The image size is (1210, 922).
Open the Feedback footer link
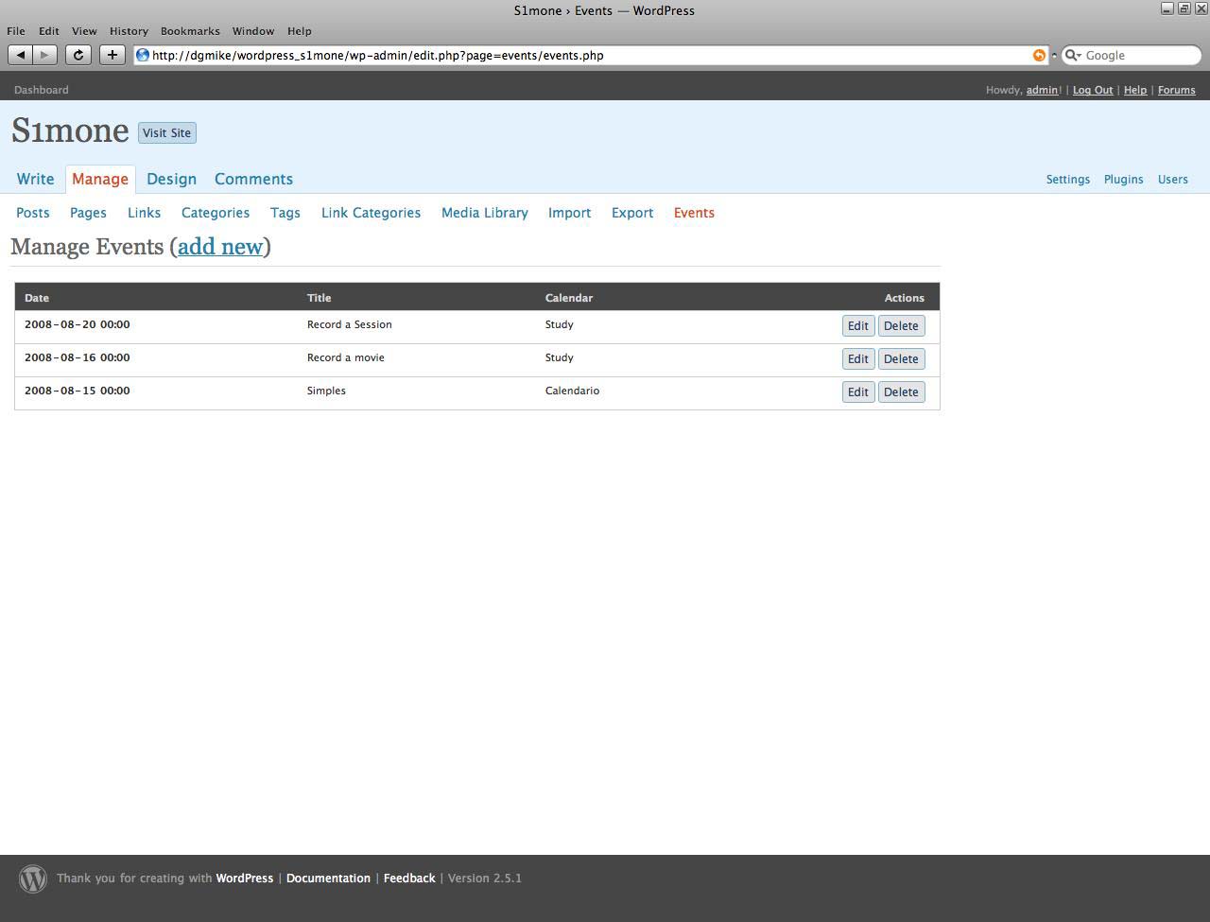coord(409,879)
